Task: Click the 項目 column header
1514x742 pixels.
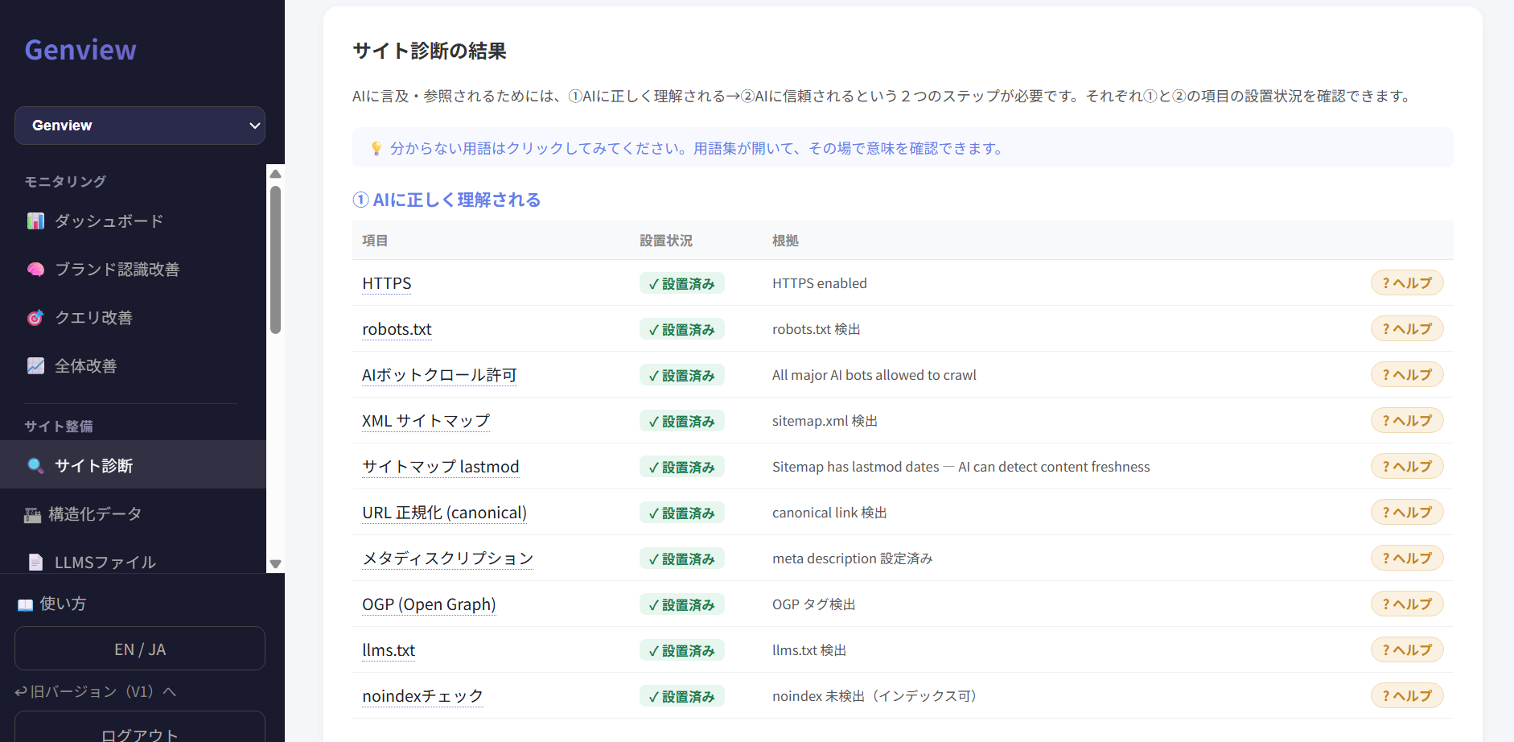Action: click(x=375, y=241)
